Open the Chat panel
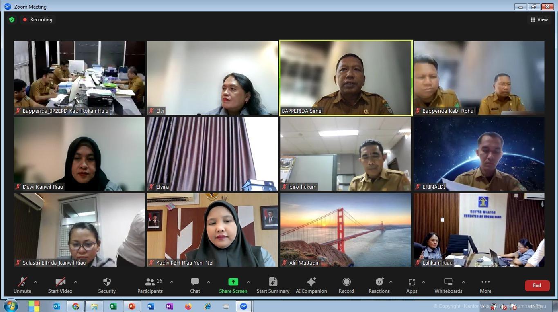Viewport: 558px width, 312px height. 195,285
